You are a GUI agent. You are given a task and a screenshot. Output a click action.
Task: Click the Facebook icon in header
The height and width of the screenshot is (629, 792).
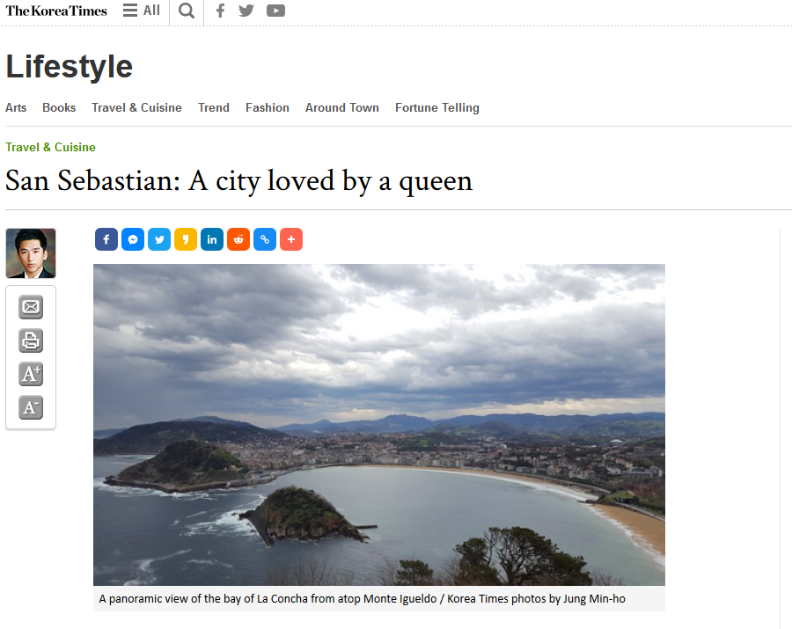[220, 11]
